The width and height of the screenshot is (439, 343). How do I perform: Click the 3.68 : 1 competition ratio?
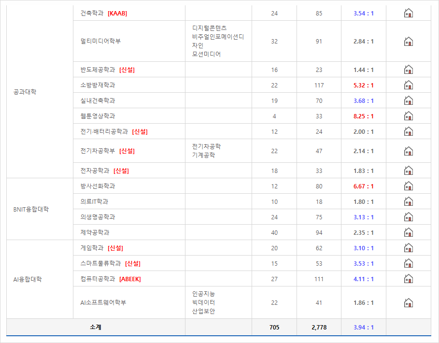click(363, 101)
